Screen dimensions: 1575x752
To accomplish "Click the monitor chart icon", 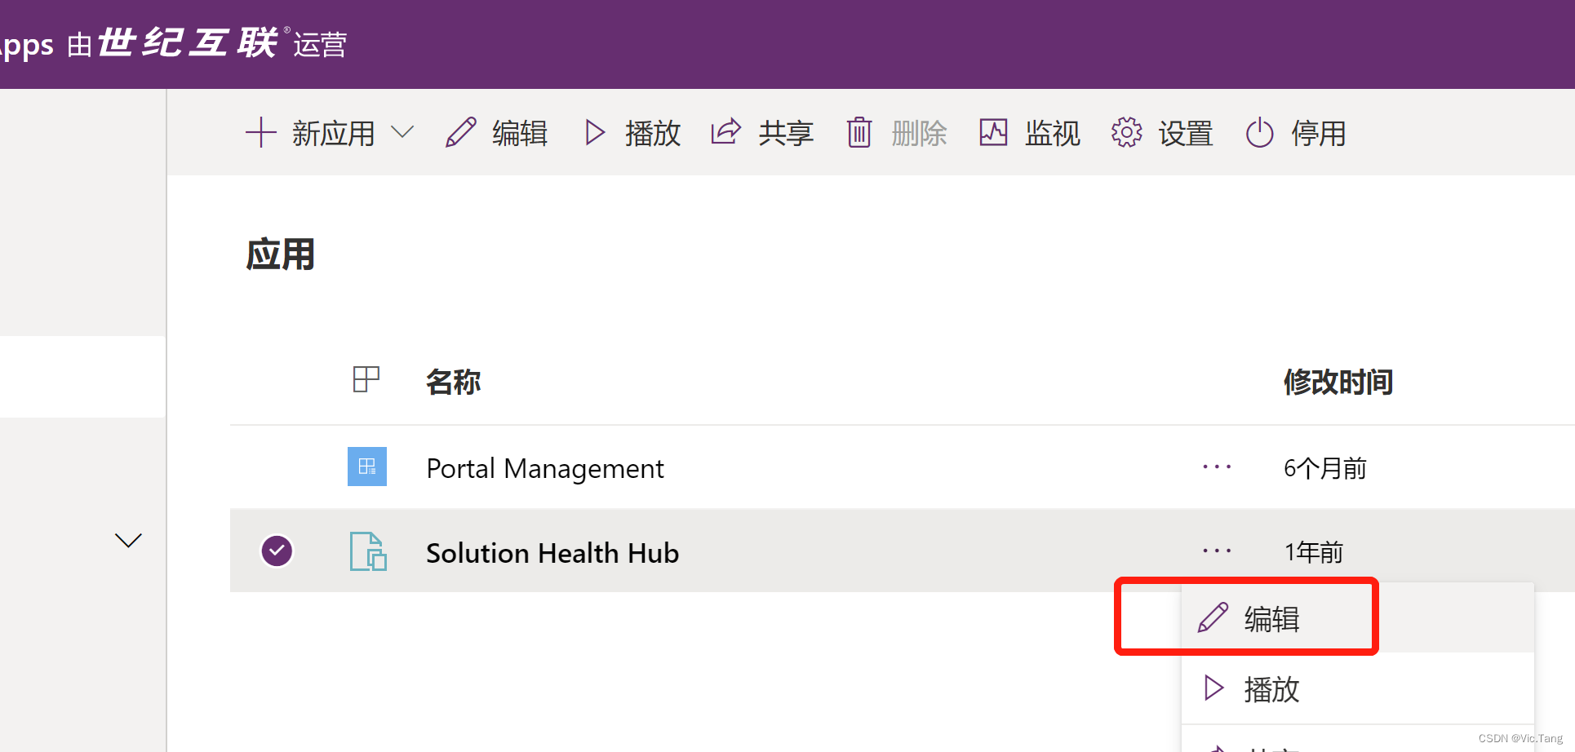I will (993, 132).
